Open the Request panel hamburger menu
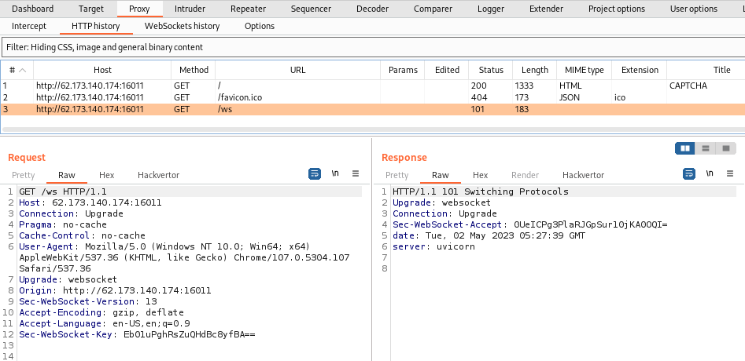This screenshot has height=361, width=745. pos(356,174)
